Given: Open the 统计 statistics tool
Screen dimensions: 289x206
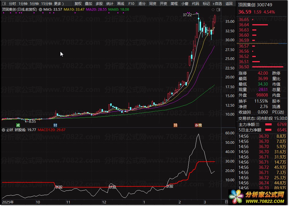Looking at the screenshot, I should [110, 3].
